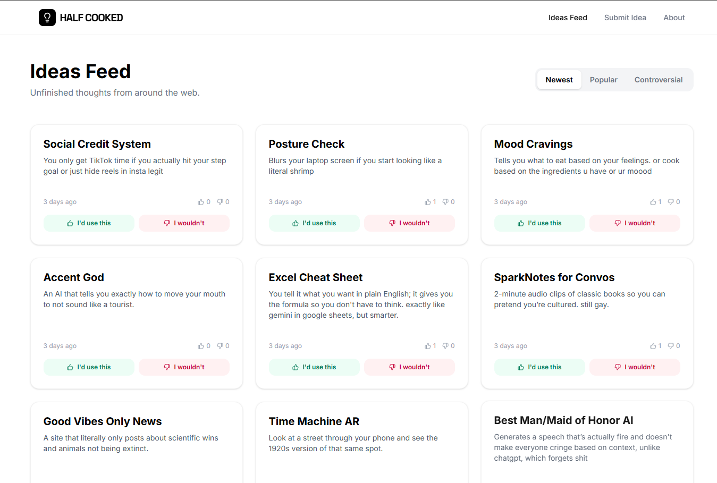Open the Submit Idea page
This screenshot has width=717, height=483.
[625, 17]
